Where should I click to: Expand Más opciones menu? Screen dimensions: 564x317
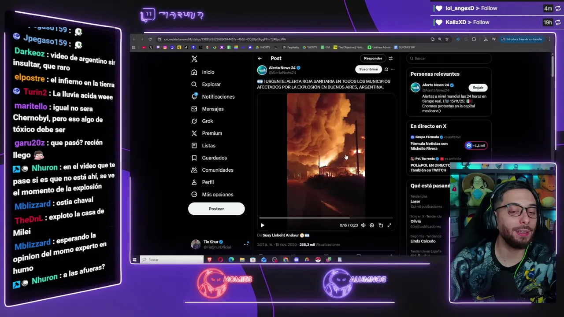212,194
